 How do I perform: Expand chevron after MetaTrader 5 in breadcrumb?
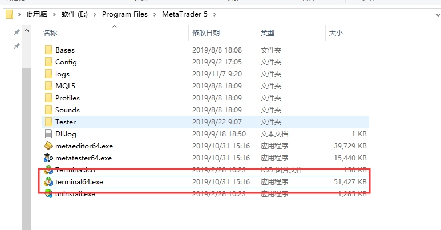(x=215, y=14)
